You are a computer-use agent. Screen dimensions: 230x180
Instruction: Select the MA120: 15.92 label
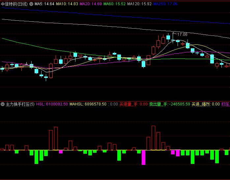point(139,4)
